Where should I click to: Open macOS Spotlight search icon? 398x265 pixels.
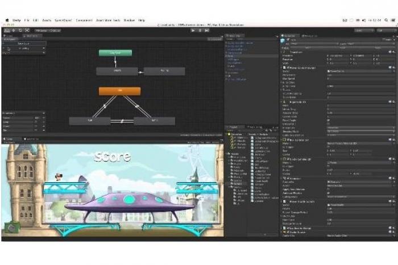click(385, 20)
